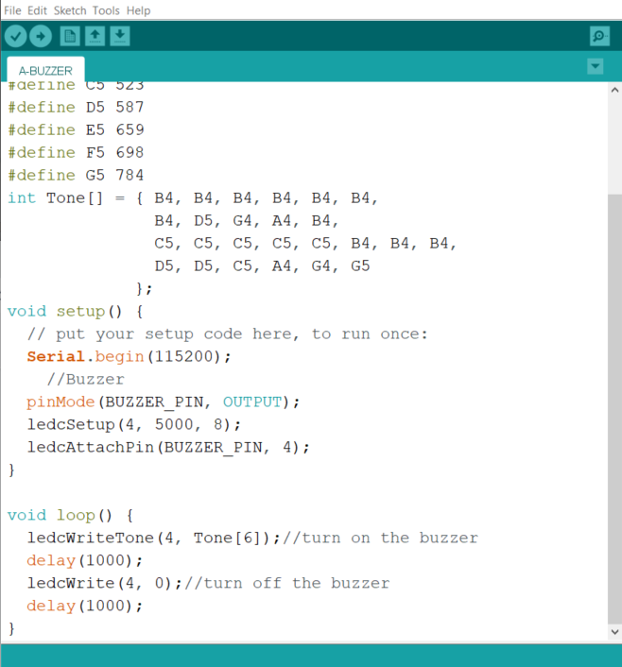Click the Upload arrow icon
This screenshot has width=622, height=667.
(x=41, y=36)
